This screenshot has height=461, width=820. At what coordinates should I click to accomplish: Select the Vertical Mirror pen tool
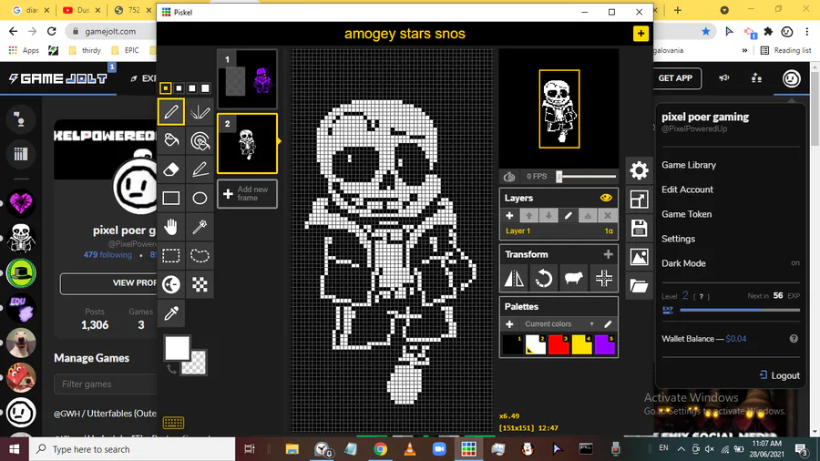point(200,112)
